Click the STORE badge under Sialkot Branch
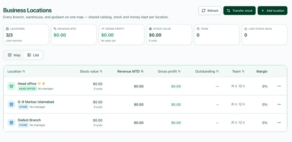 pyautogui.click(x=23, y=125)
